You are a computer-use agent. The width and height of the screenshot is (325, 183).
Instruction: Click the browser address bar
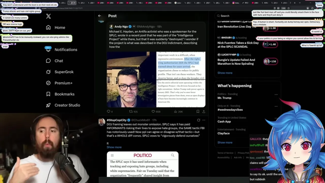(162, 8)
